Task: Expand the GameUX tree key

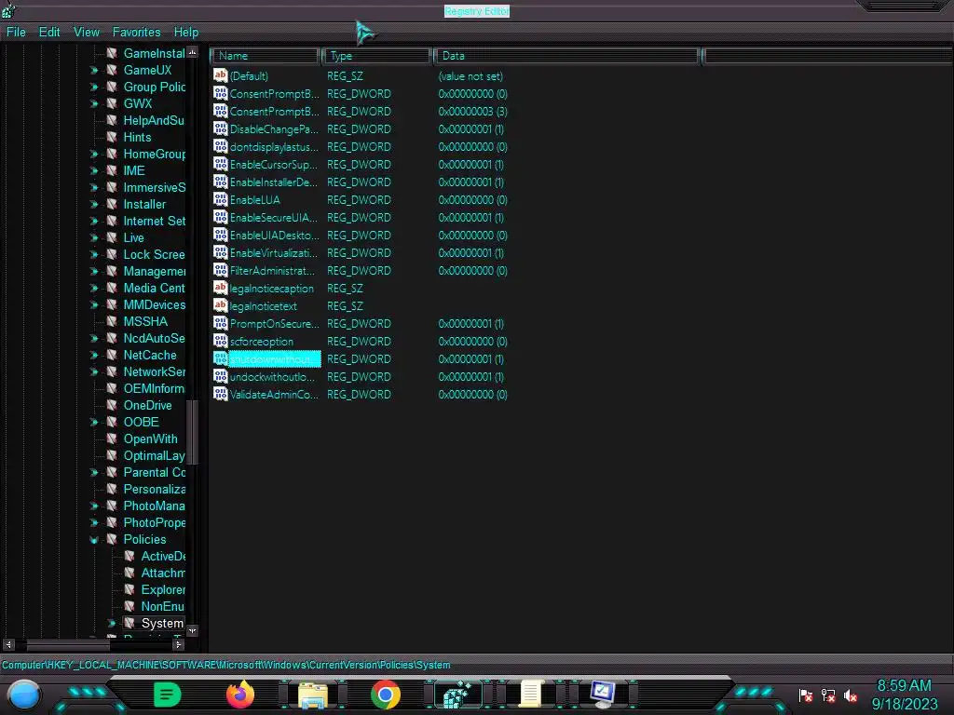Action: [x=94, y=71]
